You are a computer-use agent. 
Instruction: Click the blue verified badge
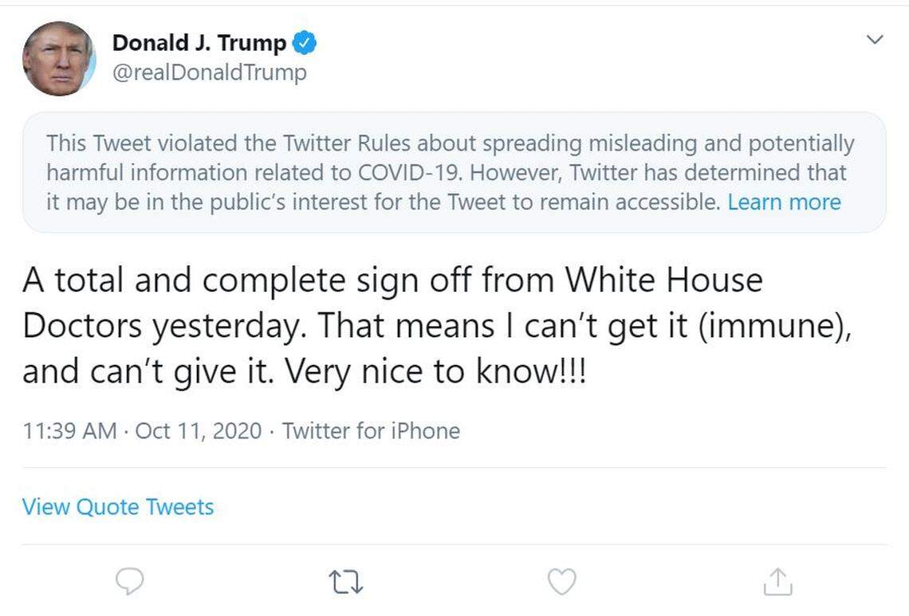click(305, 42)
